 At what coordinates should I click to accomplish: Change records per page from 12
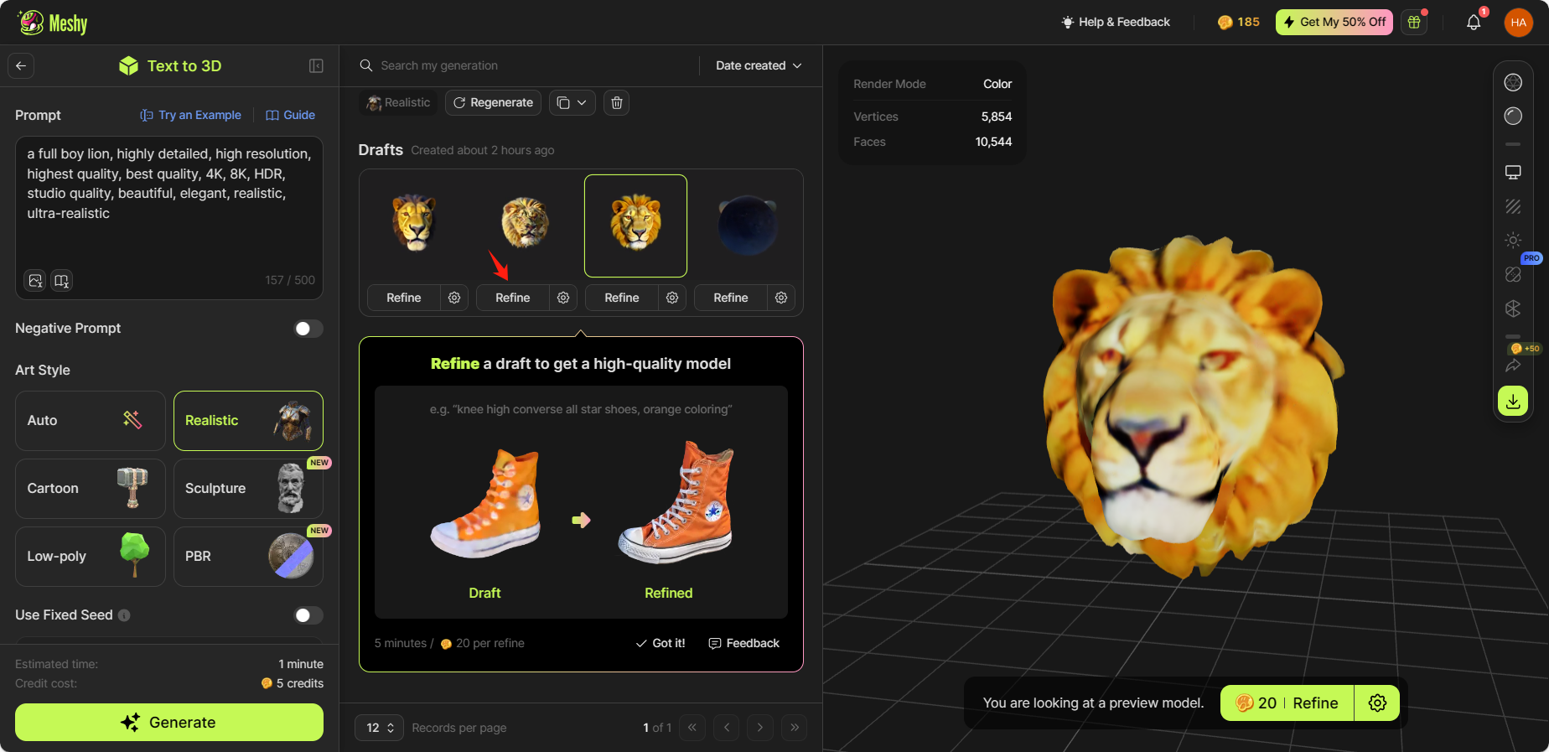[x=379, y=728]
